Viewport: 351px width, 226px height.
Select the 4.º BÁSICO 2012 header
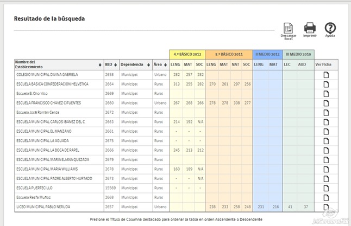[x=187, y=55]
